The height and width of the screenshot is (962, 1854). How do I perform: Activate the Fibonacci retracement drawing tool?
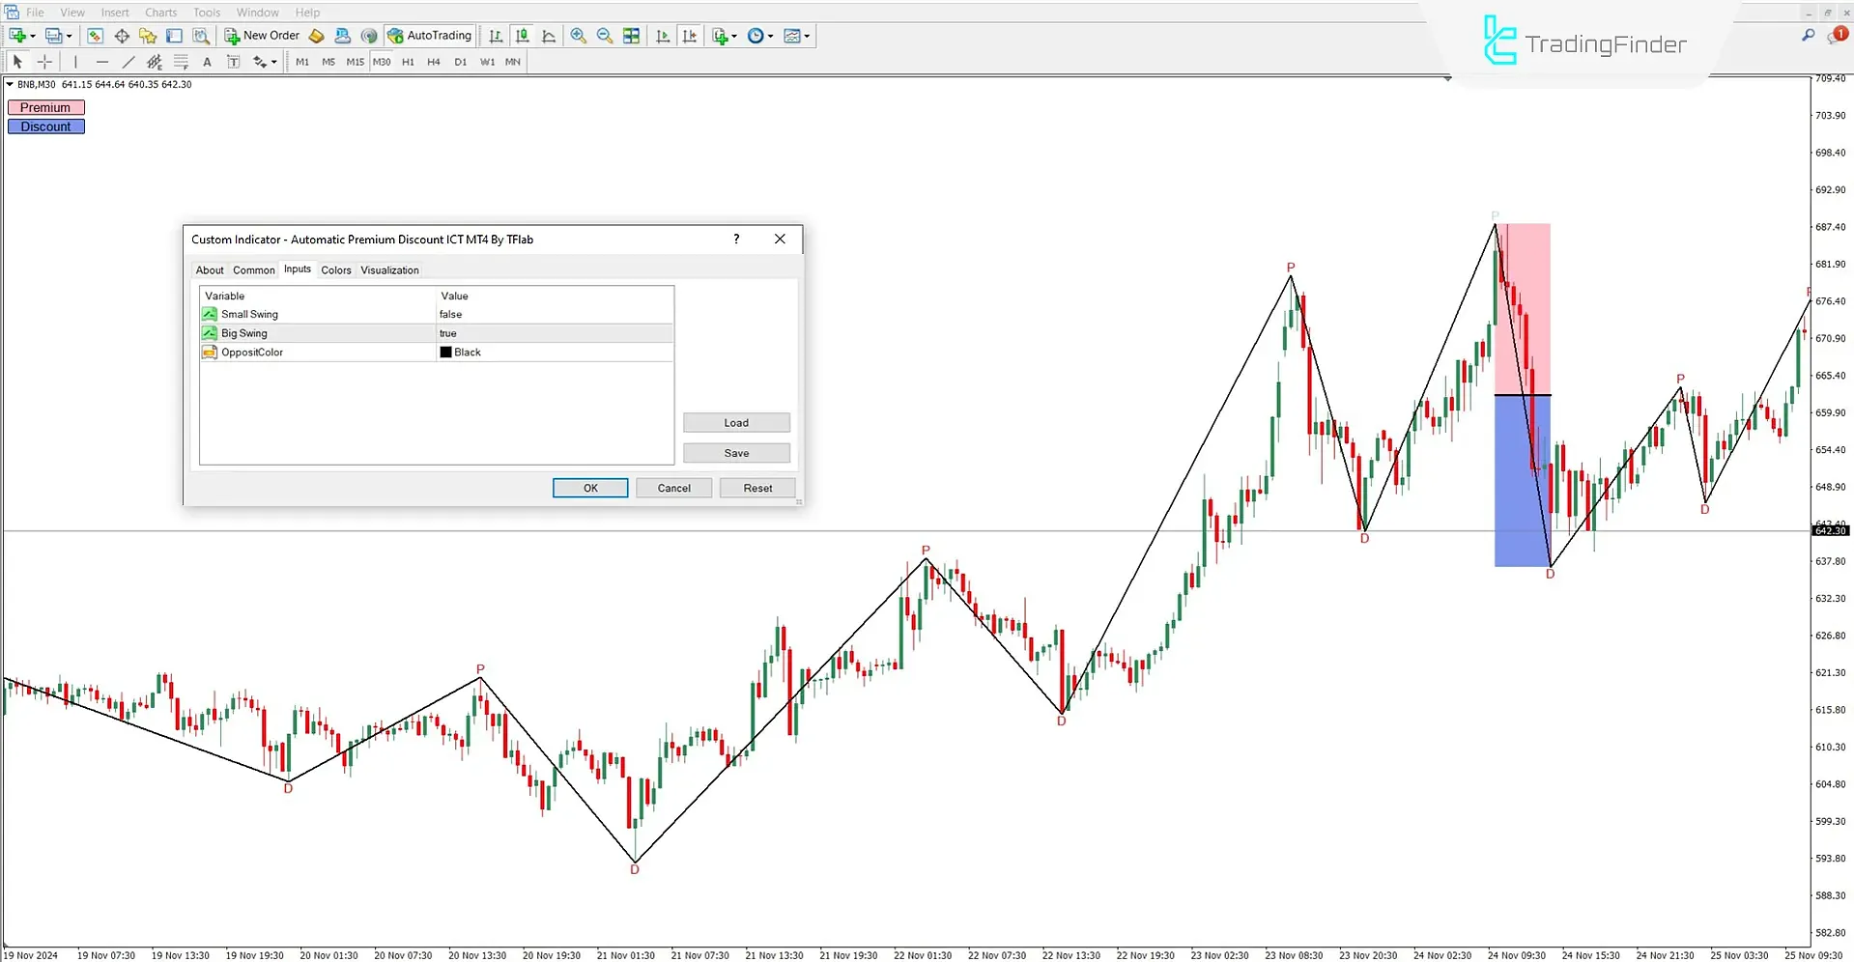tap(182, 61)
